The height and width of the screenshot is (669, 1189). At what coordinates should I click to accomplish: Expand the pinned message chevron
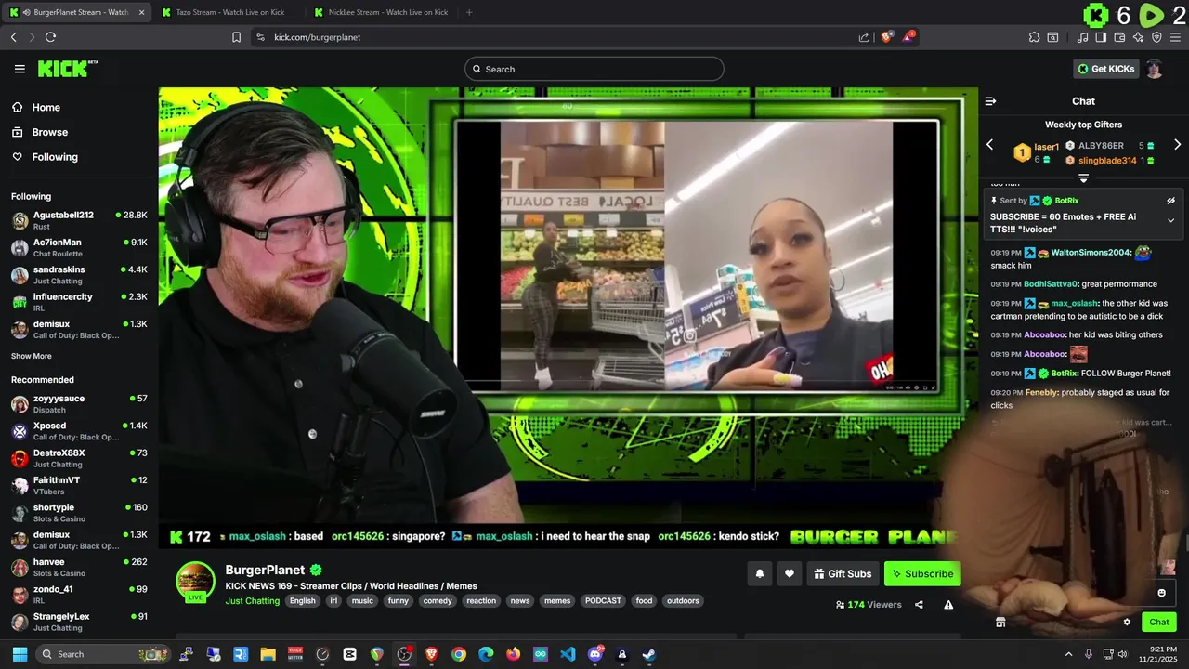tap(1170, 220)
